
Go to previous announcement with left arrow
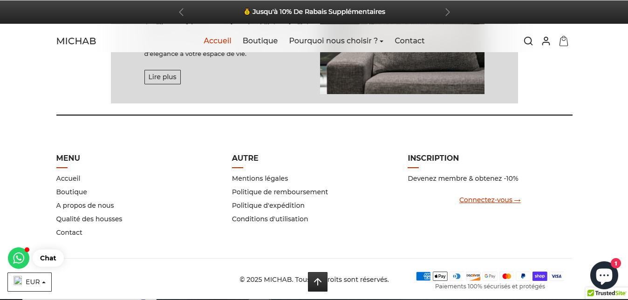point(181,12)
